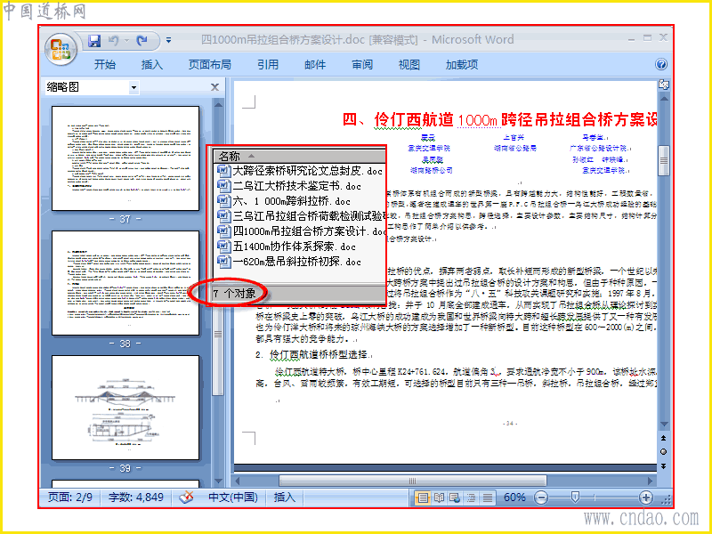Viewport: 712px width, 534px height.
Task: Switch to full screen reading view
Action: click(439, 498)
